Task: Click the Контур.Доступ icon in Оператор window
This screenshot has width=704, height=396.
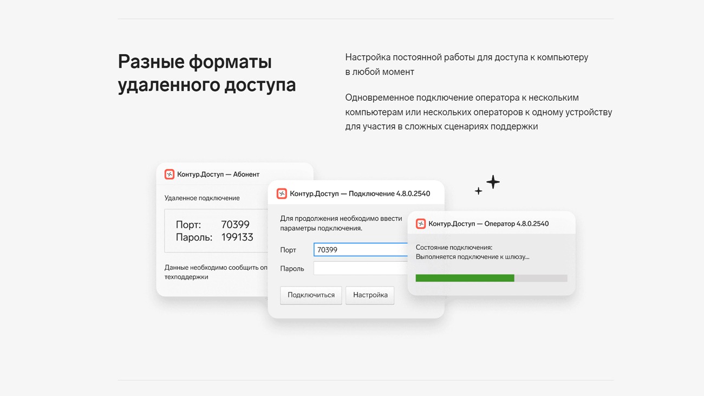Action: coord(421,224)
